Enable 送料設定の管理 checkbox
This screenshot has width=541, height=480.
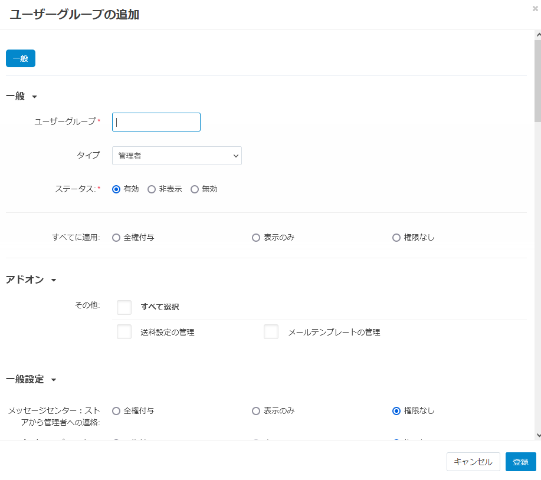click(124, 332)
